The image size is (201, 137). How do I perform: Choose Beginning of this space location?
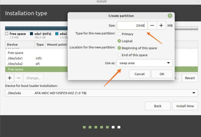click(119, 48)
